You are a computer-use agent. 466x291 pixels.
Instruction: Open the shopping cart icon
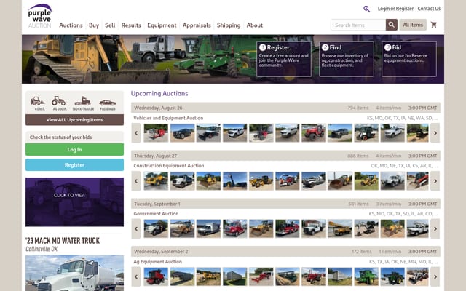coord(434,25)
